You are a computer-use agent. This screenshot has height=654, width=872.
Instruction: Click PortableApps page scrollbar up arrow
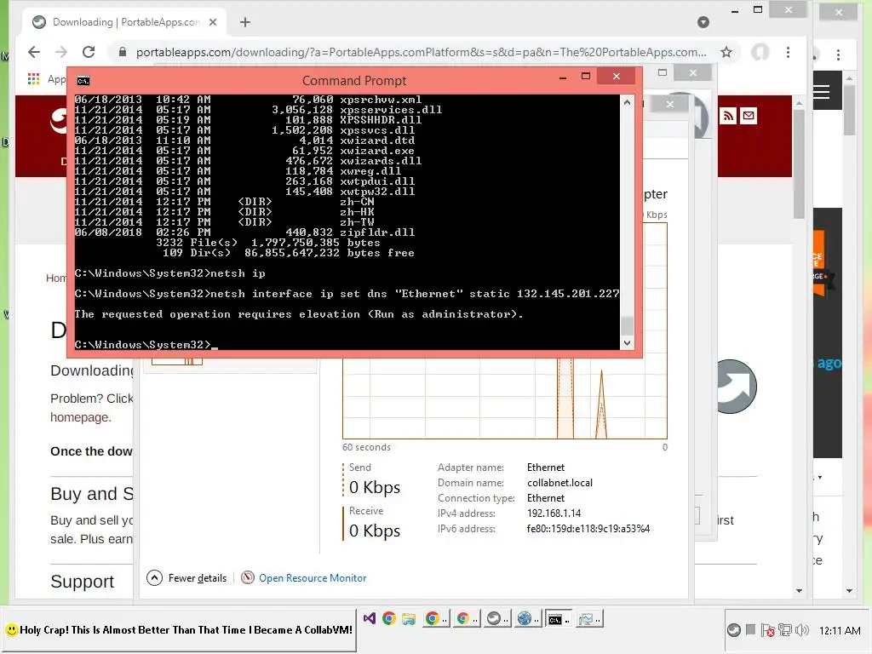coord(799,103)
